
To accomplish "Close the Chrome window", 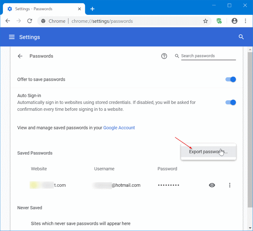I will (245, 5).
